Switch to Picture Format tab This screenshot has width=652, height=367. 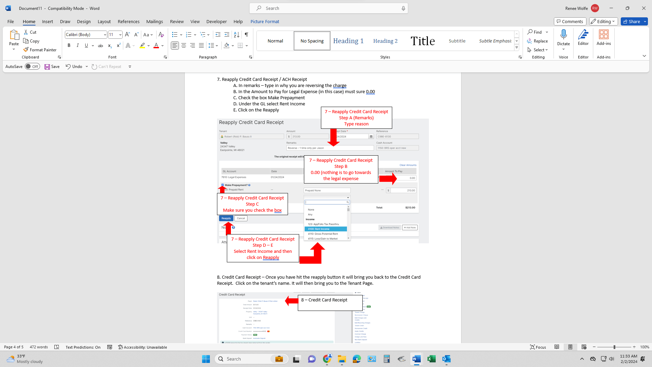click(x=265, y=21)
